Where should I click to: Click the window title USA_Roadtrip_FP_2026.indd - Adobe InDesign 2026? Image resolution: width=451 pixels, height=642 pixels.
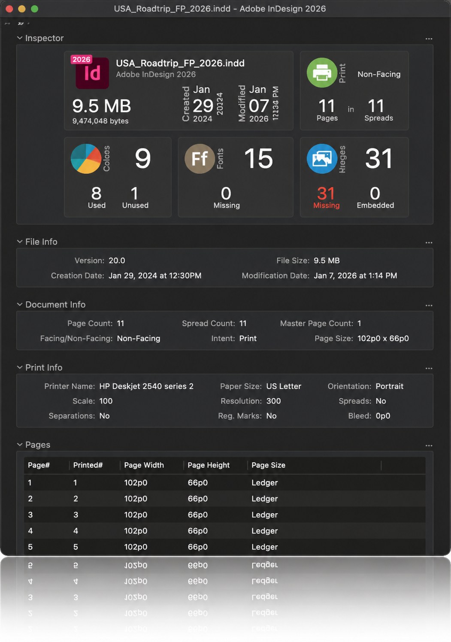(x=220, y=9)
